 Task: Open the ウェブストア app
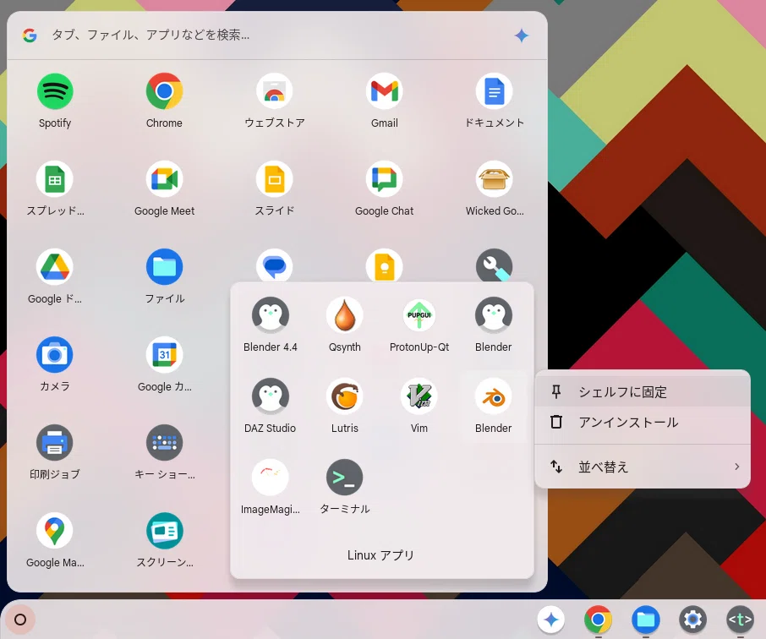click(275, 91)
